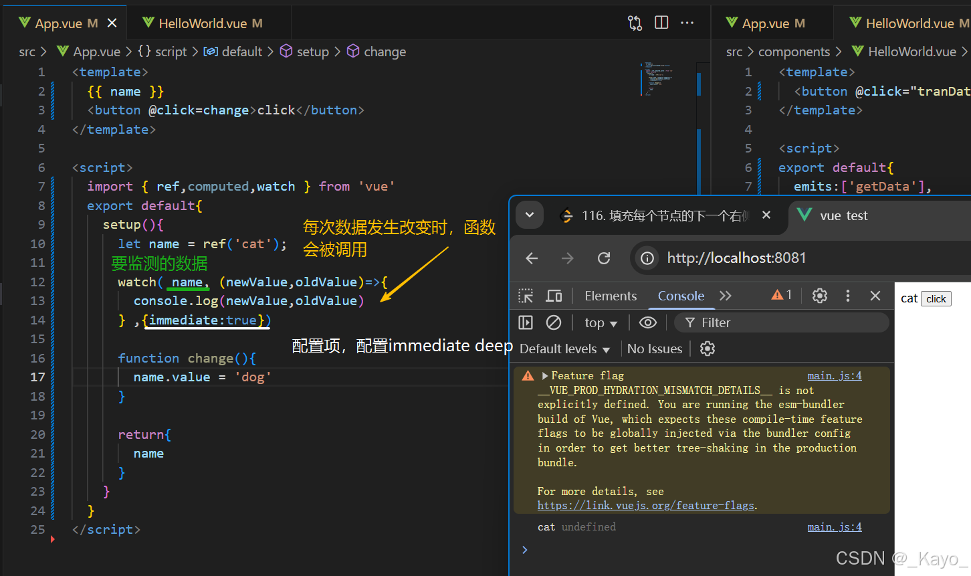This screenshot has width=971, height=576.
Task: Select change segment in breadcrumb
Action: click(x=376, y=52)
